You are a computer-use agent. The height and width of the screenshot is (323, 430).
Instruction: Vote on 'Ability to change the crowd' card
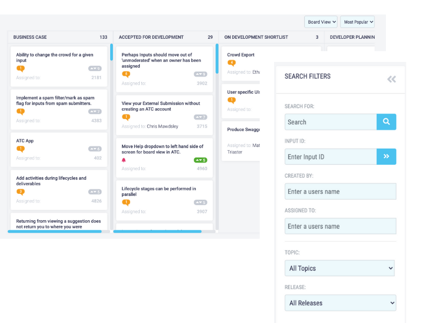pos(95,68)
